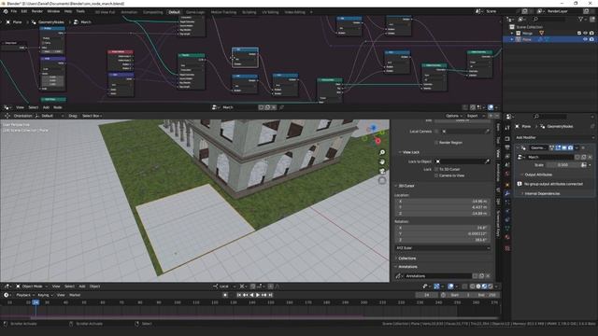
Task: Collapse the 3D Cursor panel
Action: tap(405, 186)
